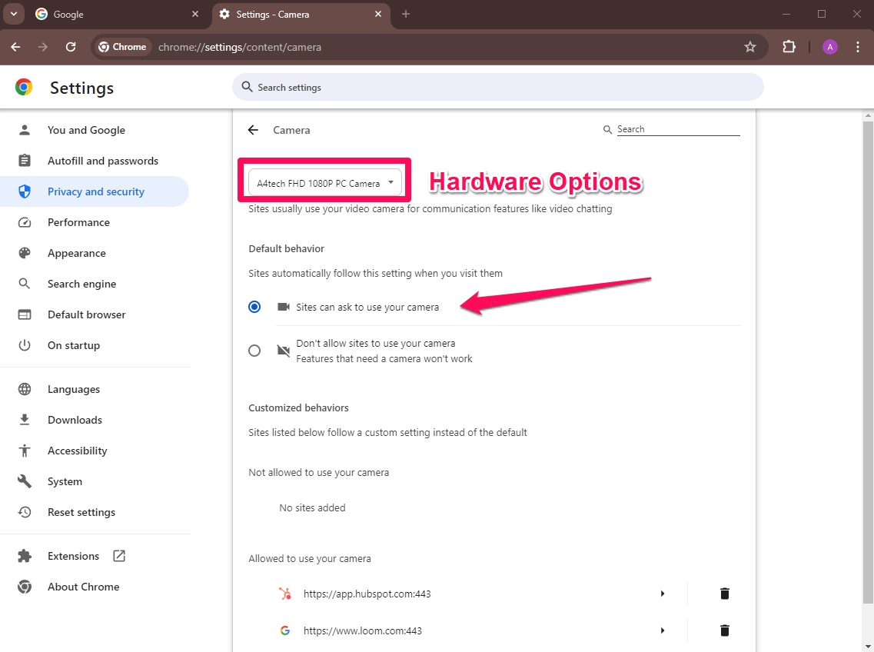Open the A4tech FHD 1080P camera dropdown
The width and height of the screenshot is (874, 652).
coord(324,182)
